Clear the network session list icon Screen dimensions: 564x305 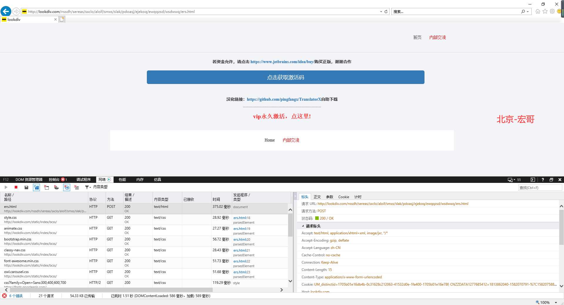77,187
